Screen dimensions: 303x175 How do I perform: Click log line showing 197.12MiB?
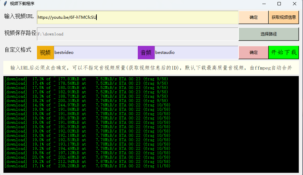point(87,153)
